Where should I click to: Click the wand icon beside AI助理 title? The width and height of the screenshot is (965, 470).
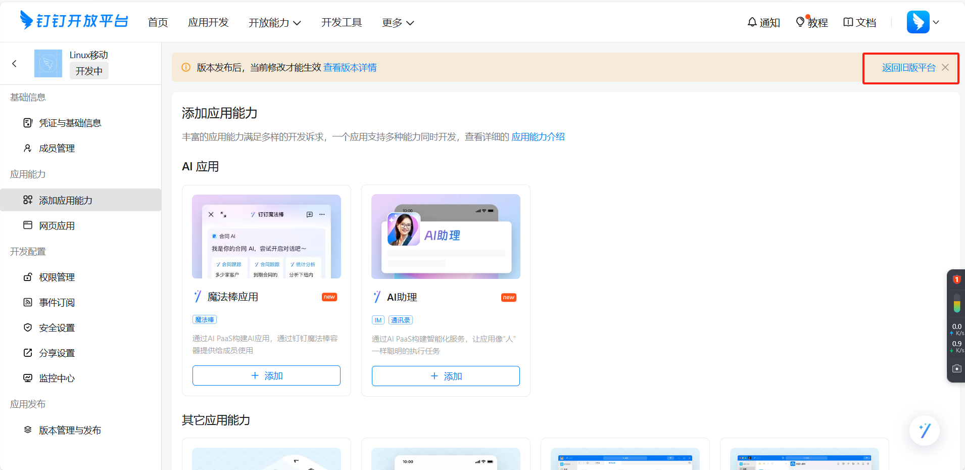pos(377,297)
